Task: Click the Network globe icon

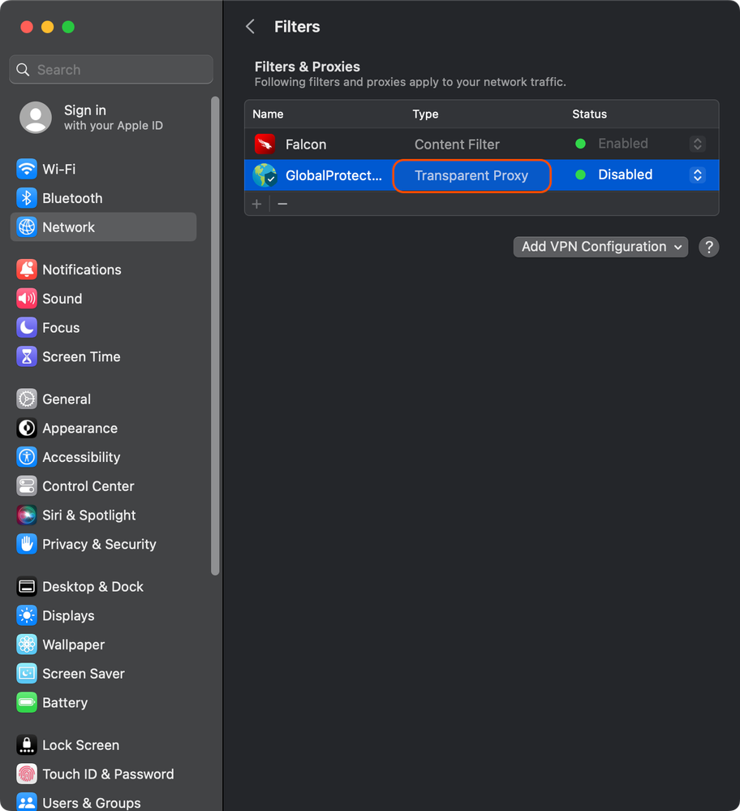Action: [x=27, y=227]
